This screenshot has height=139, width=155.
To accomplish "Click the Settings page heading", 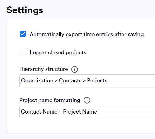I will 25,10.
